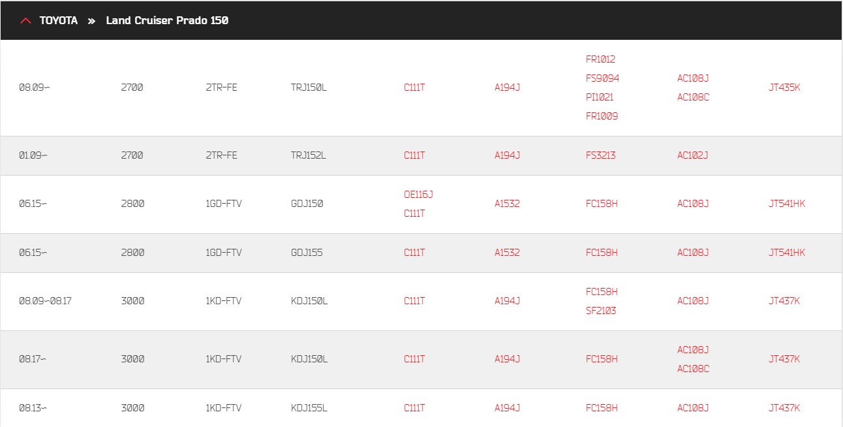Open part link FR1009

(x=602, y=116)
